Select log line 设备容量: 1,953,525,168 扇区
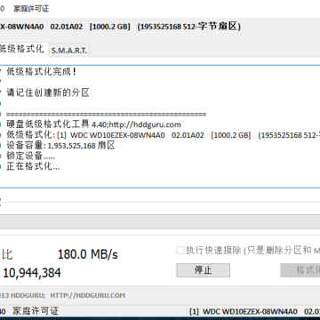320x320 pixels. coord(60,146)
